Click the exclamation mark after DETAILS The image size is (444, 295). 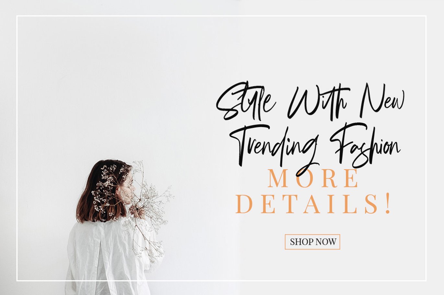coord(388,204)
